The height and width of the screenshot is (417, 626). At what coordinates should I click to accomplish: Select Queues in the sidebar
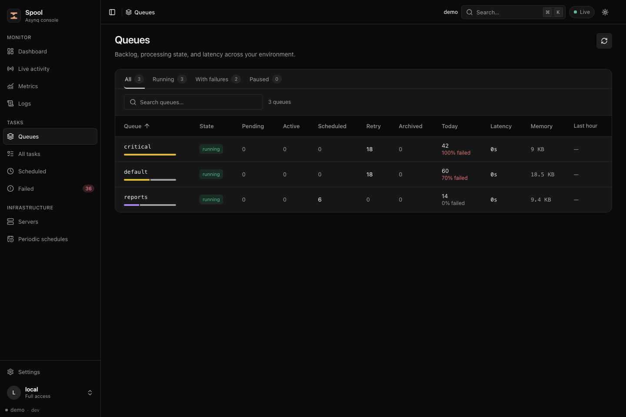click(x=50, y=136)
